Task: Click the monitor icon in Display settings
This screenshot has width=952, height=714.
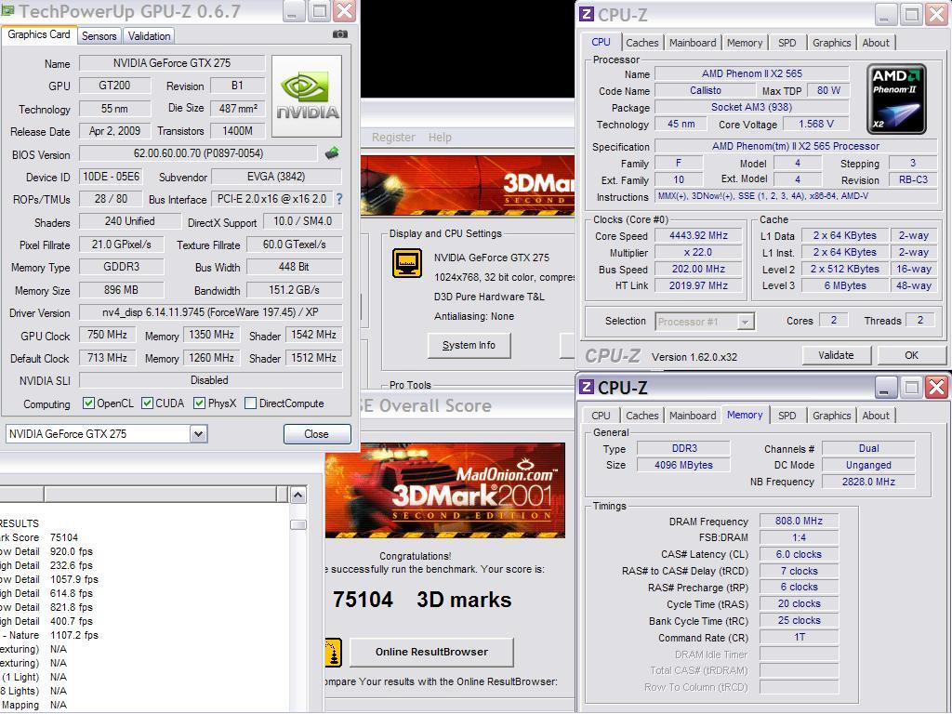Action: 407,263
